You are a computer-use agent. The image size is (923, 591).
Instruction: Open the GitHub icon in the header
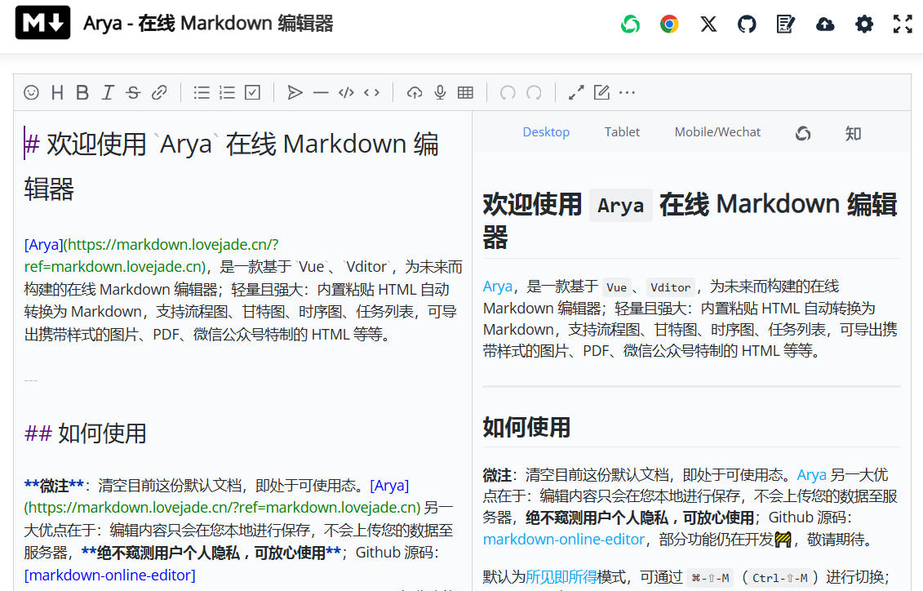coord(747,24)
